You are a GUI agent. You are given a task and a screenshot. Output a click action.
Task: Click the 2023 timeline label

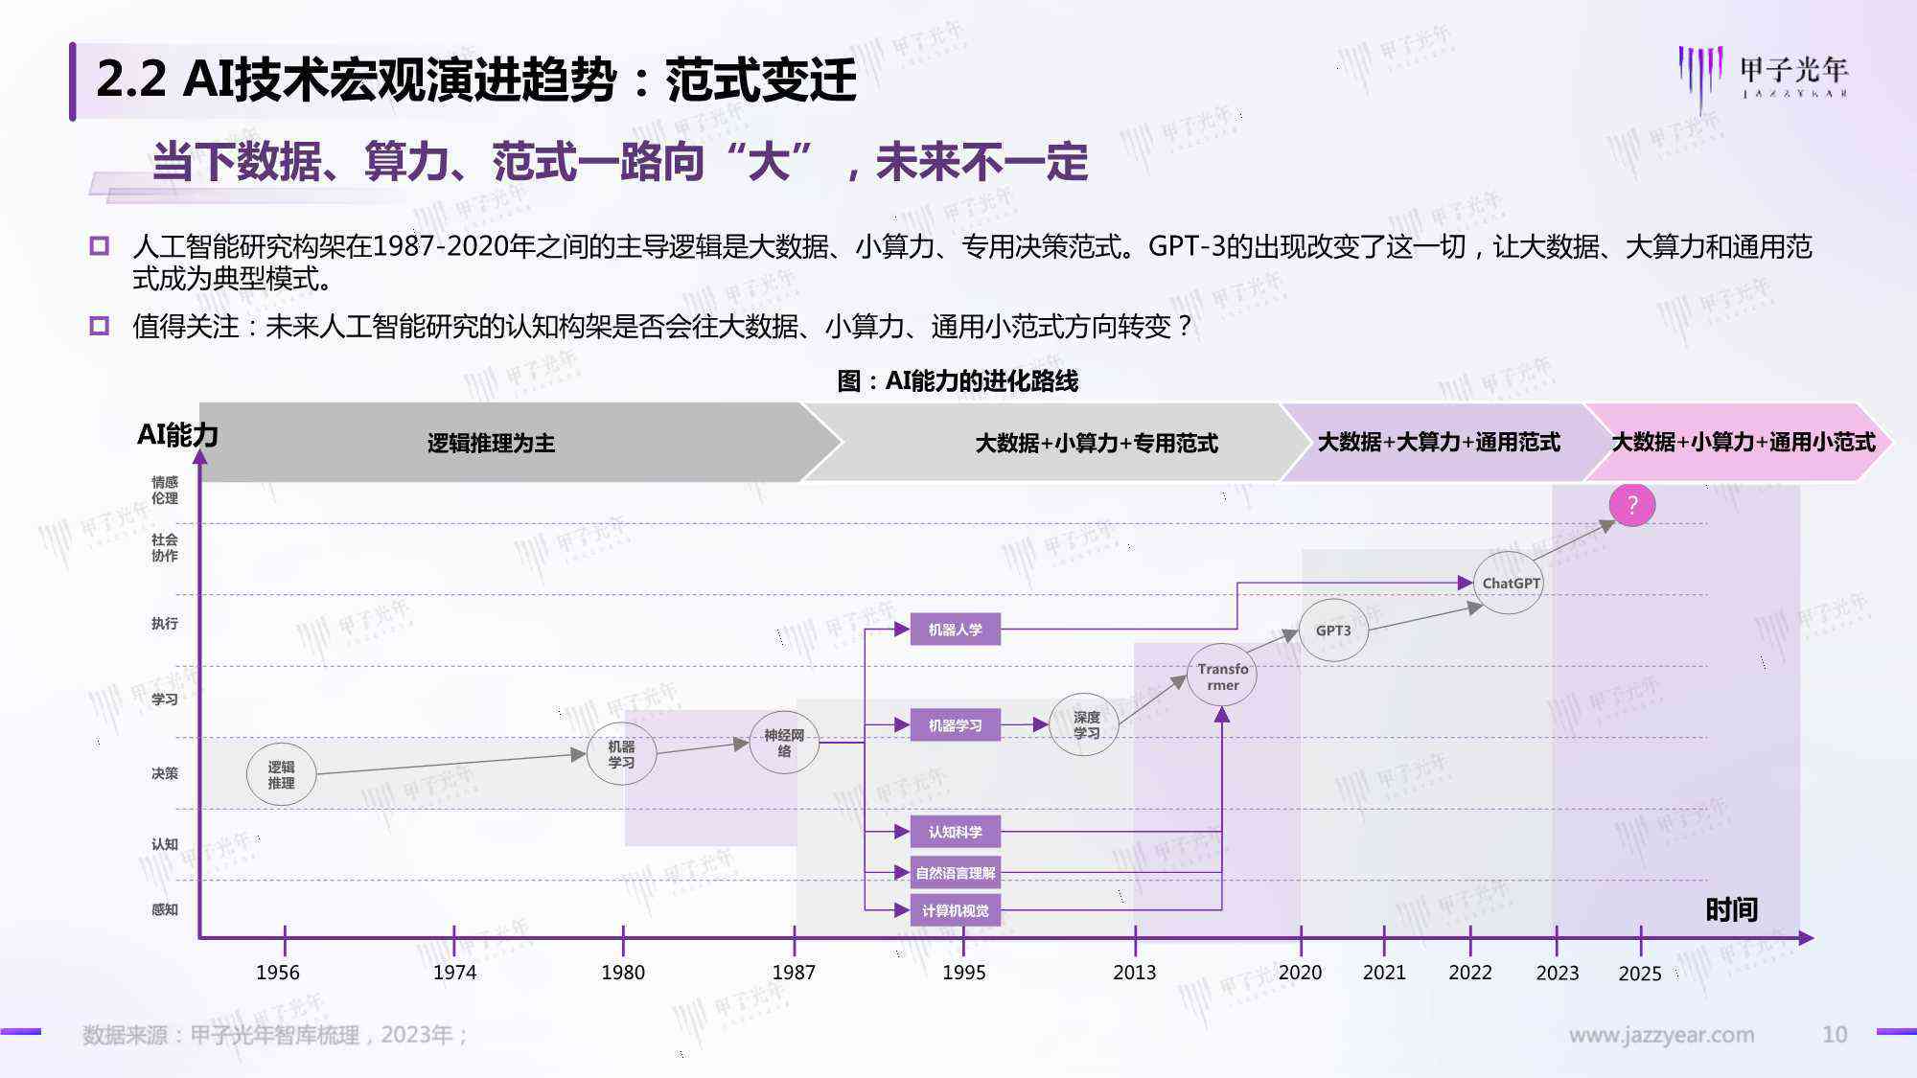pyautogui.click(x=1557, y=973)
